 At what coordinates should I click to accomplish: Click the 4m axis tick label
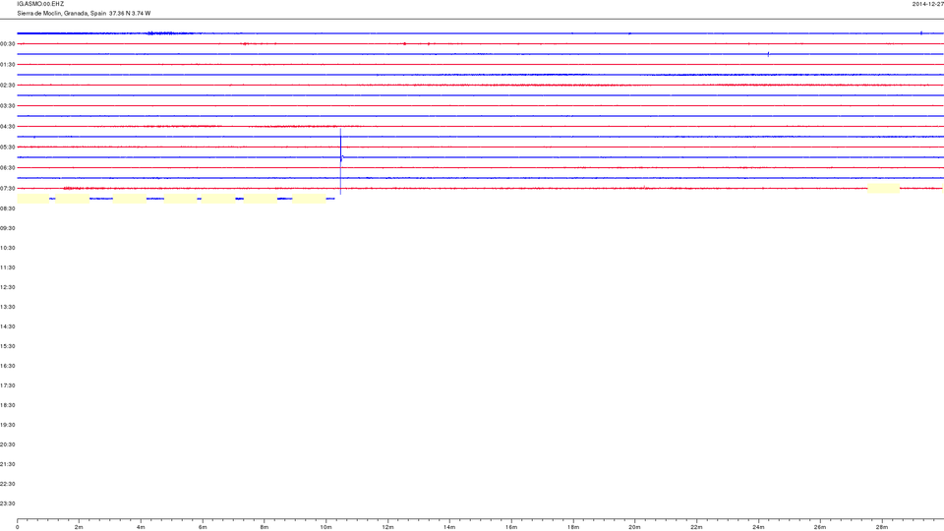141,527
